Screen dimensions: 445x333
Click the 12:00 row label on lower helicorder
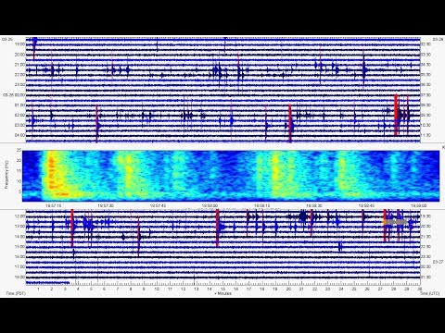(19, 216)
